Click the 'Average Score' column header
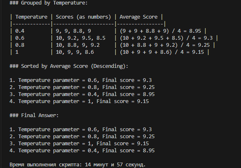The image size is (241, 168). point(138,17)
